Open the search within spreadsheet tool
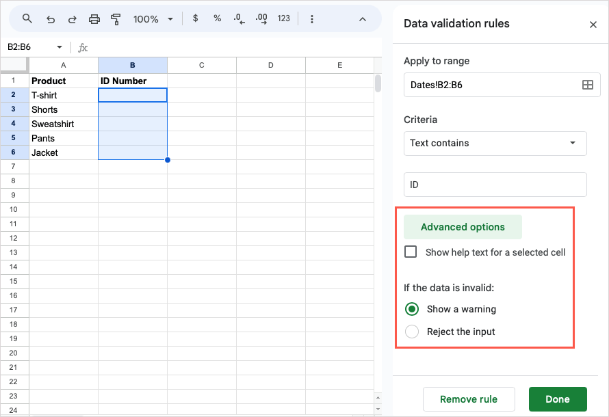The width and height of the screenshot is (609, 417). (27, 18)
